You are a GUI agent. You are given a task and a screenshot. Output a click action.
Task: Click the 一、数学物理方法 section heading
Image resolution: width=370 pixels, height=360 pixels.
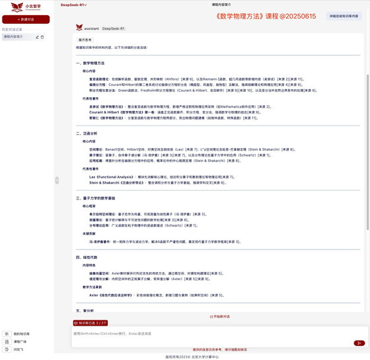90,63
